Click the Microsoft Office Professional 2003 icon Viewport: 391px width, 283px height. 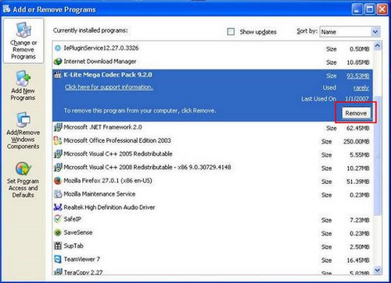coord(58,140)
